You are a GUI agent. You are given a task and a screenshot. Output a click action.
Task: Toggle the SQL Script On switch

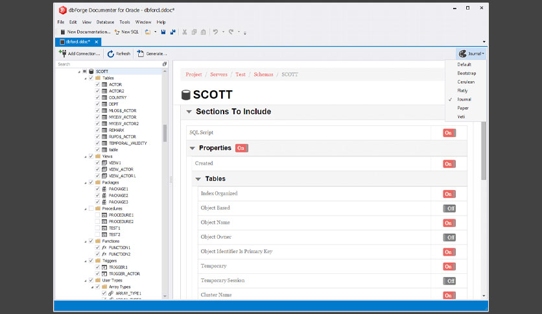tap(449, 133)
